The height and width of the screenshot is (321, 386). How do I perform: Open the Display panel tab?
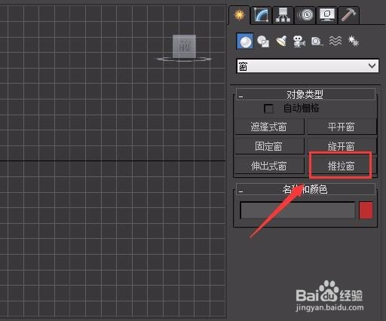(327, 15)
